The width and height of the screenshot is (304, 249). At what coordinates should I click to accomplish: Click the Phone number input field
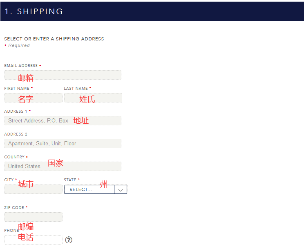(34, 240)
